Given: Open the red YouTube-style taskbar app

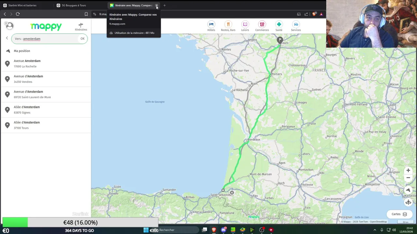Looking at the screenshot, I should (x=271, y=230).
